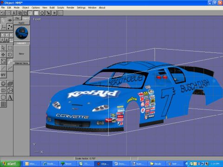This screenshot has height=167, width=223.
Task: Click the Redo arrow icon in top toolbar
Action: point(8,13)
